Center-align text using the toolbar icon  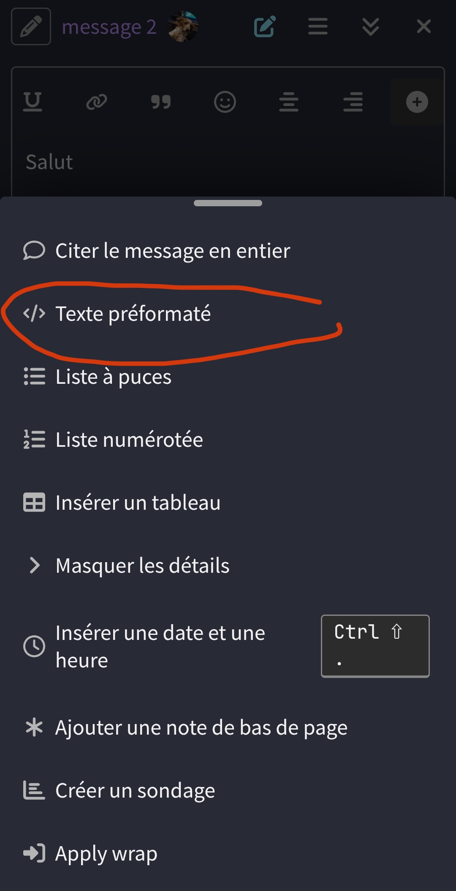tap(289, 102)
